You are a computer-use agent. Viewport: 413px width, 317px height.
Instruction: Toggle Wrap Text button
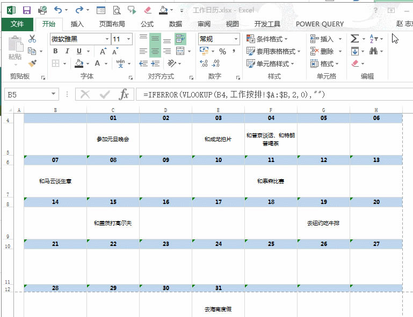(x=179, y=39)
